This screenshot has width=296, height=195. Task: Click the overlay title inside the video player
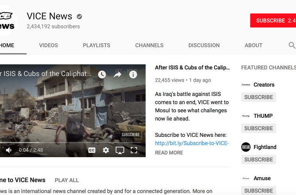coord(46,74)
